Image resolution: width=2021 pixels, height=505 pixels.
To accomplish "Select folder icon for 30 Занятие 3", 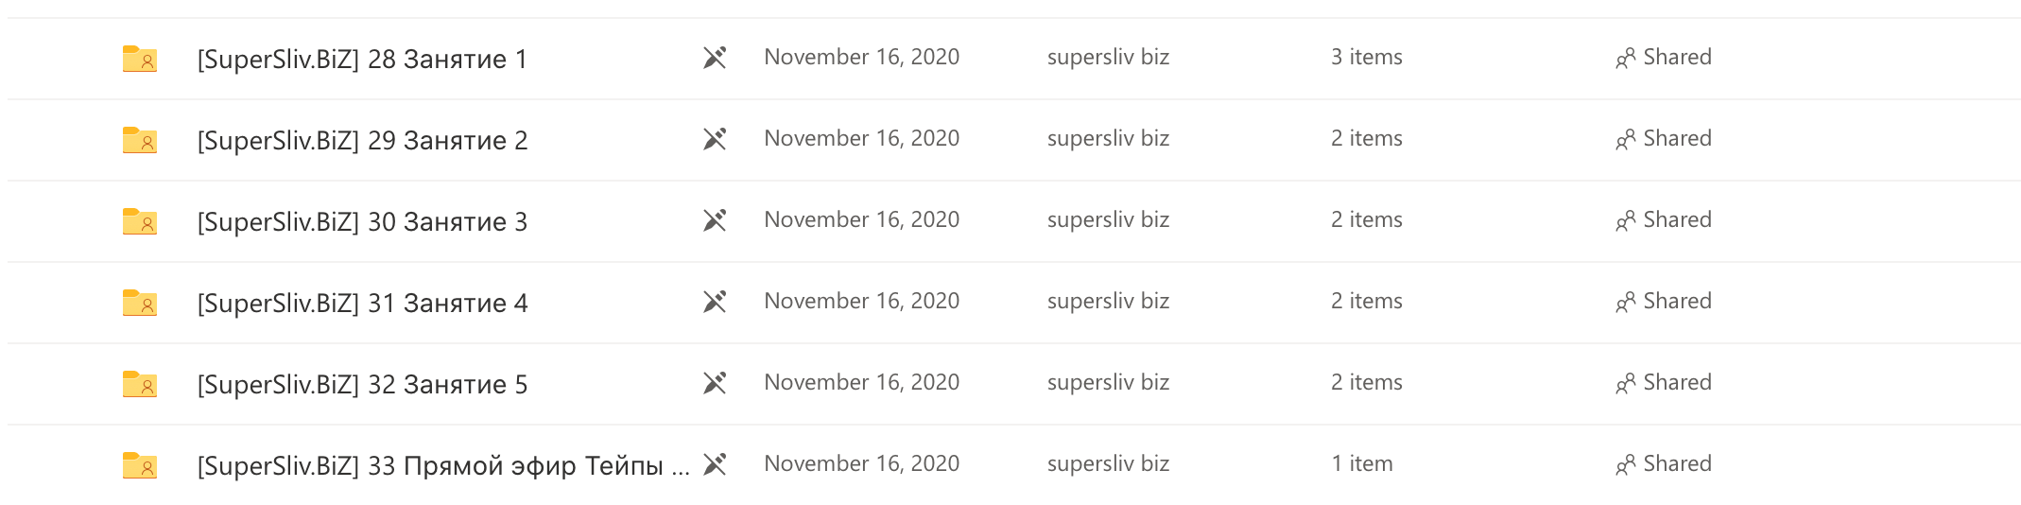I will (140, 221).
